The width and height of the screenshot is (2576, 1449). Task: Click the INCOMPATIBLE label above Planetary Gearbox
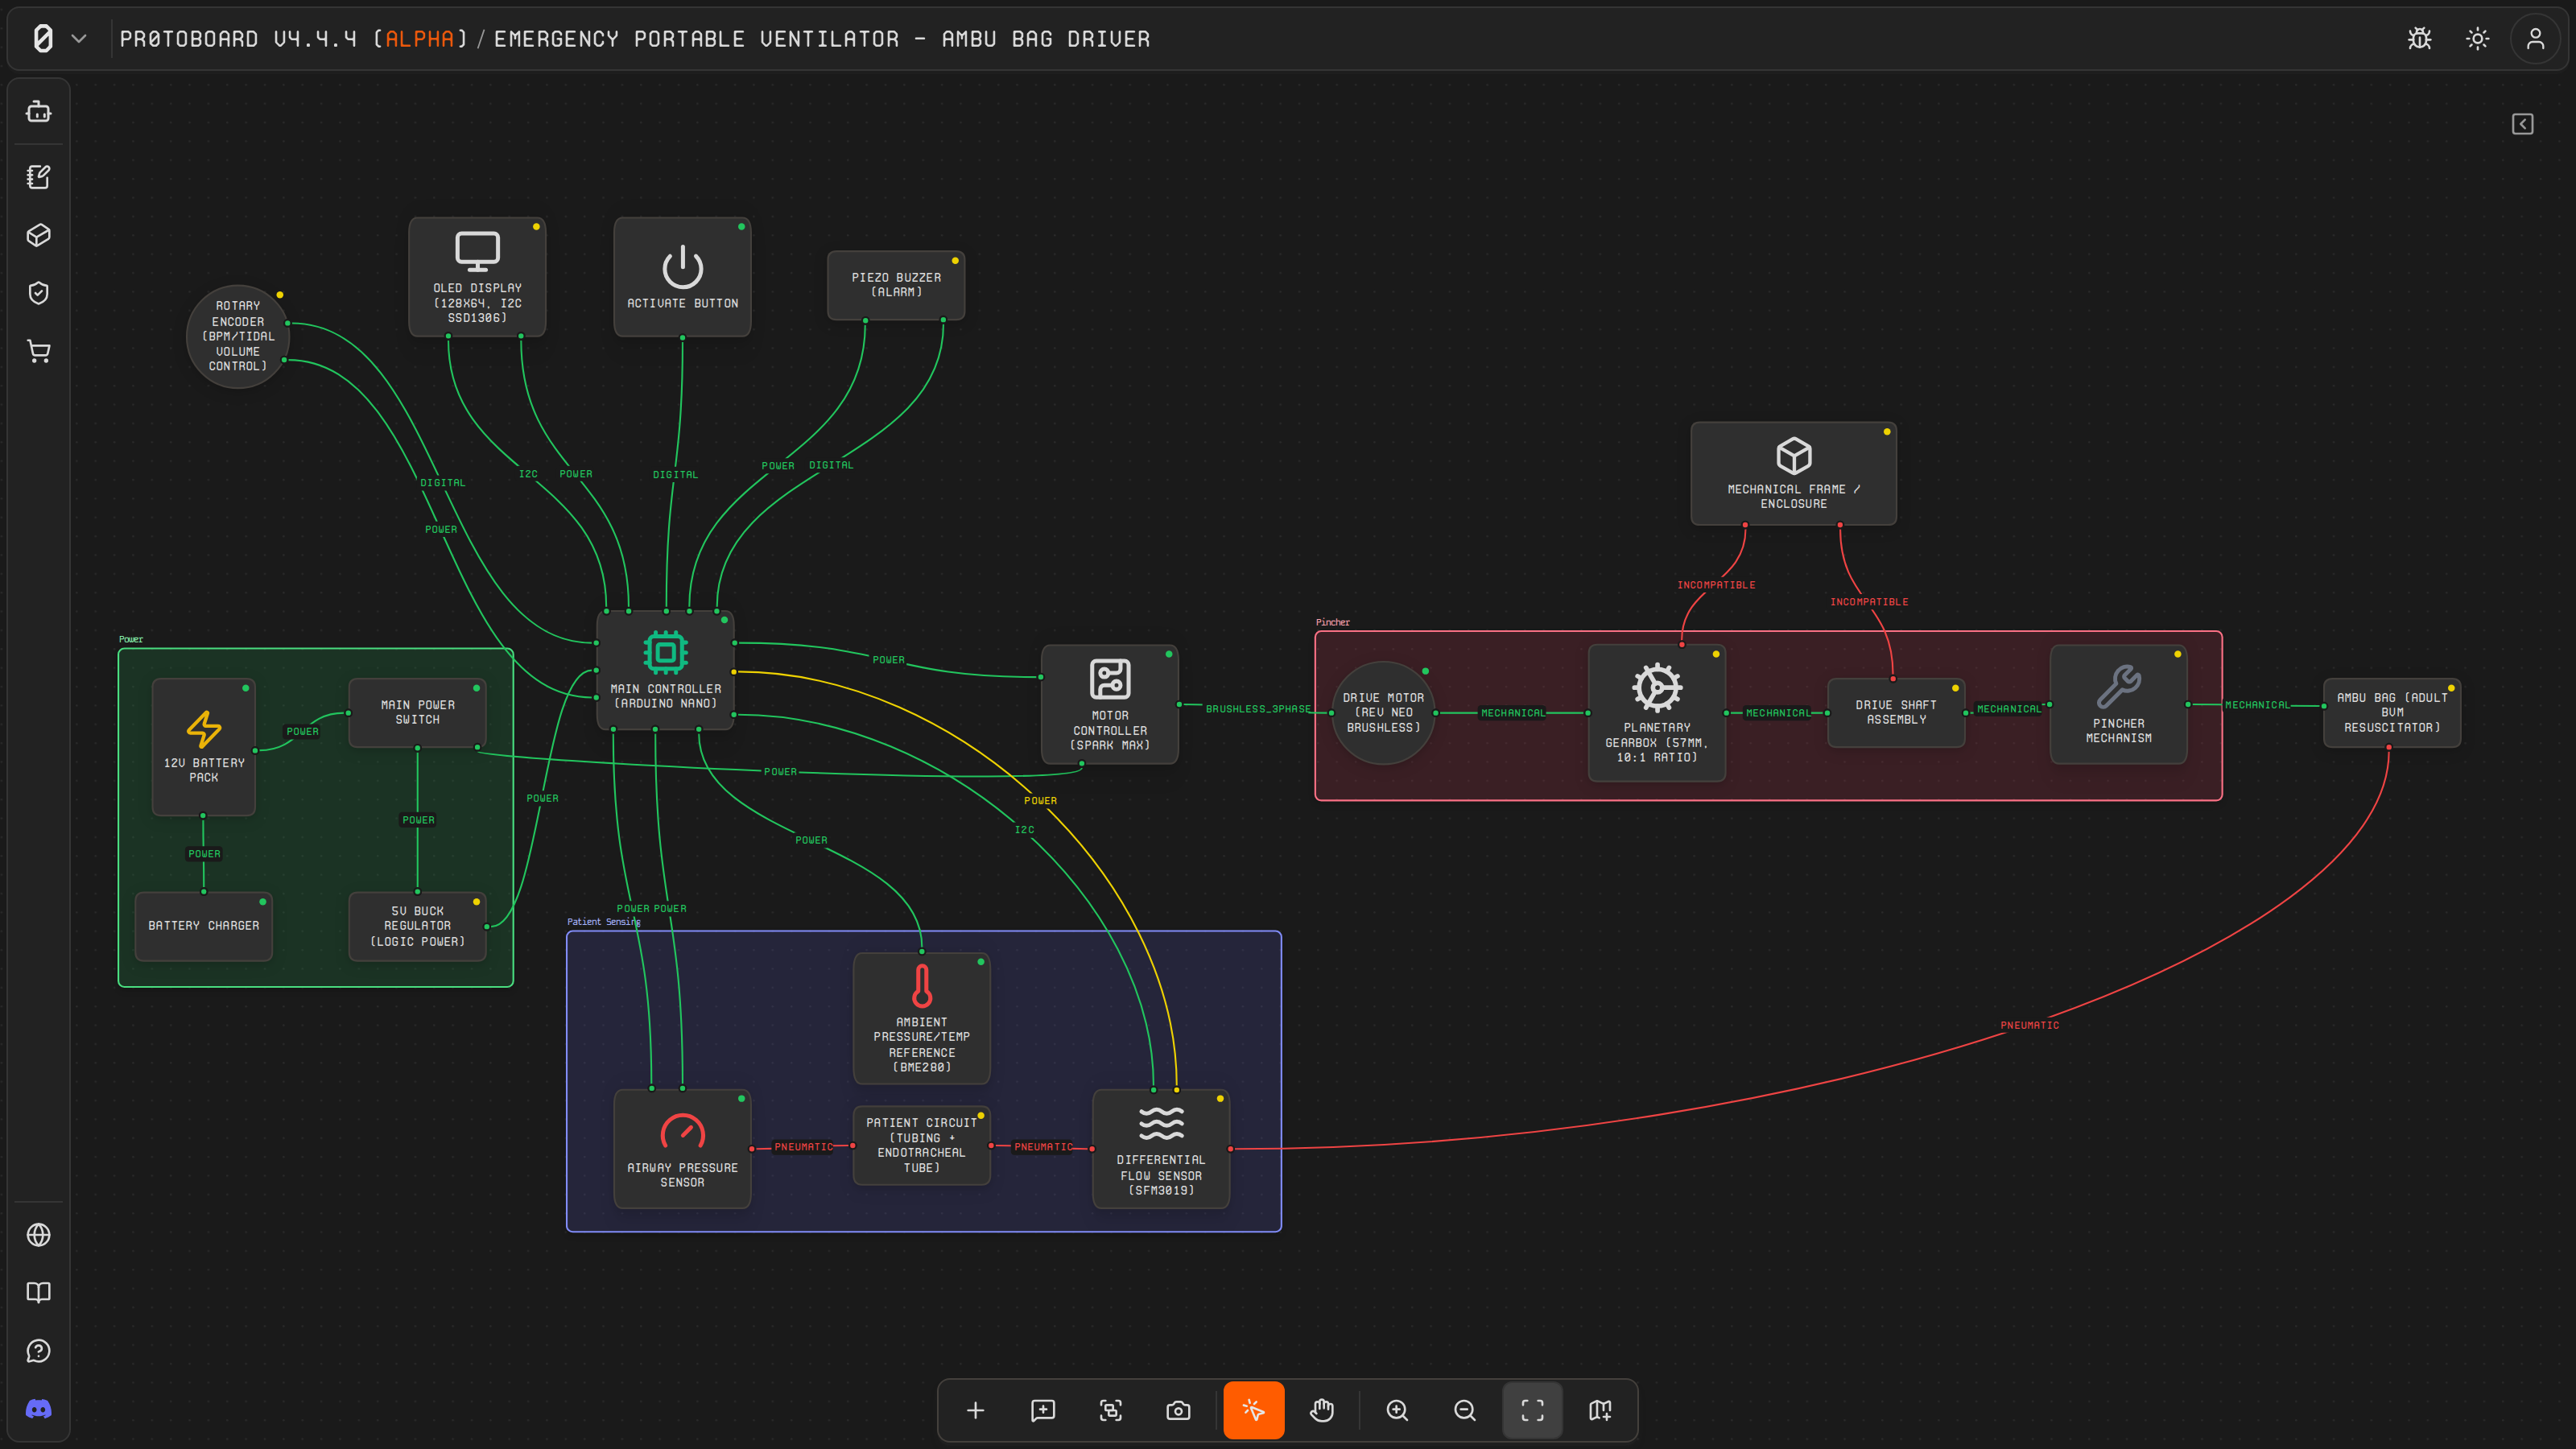(1716, 585)
